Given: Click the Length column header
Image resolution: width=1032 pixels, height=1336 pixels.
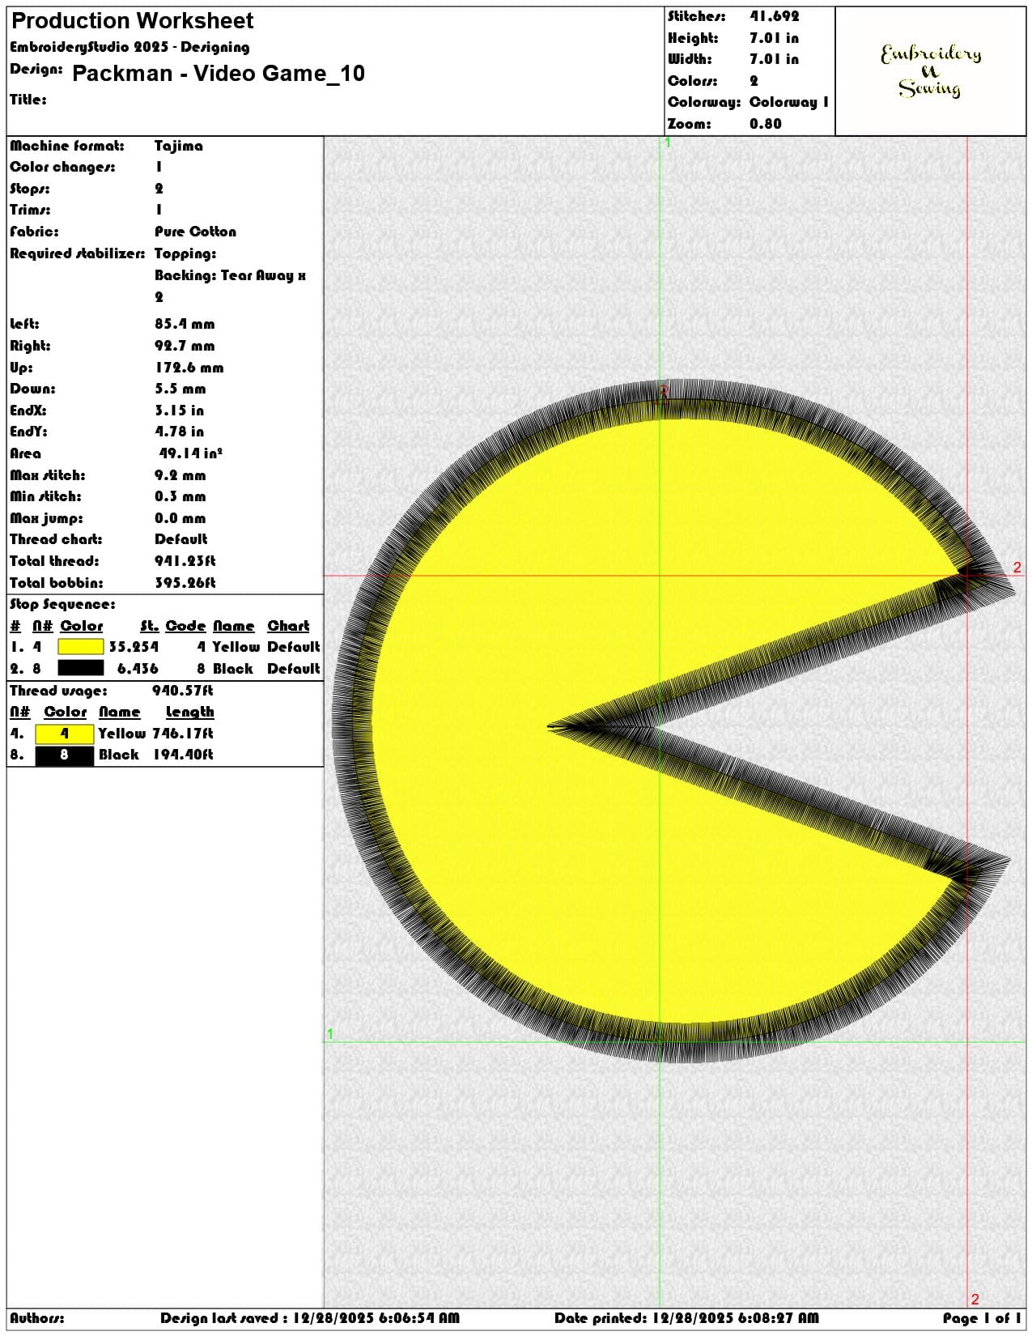Looking at the screenshot, I should pos(190,712).
